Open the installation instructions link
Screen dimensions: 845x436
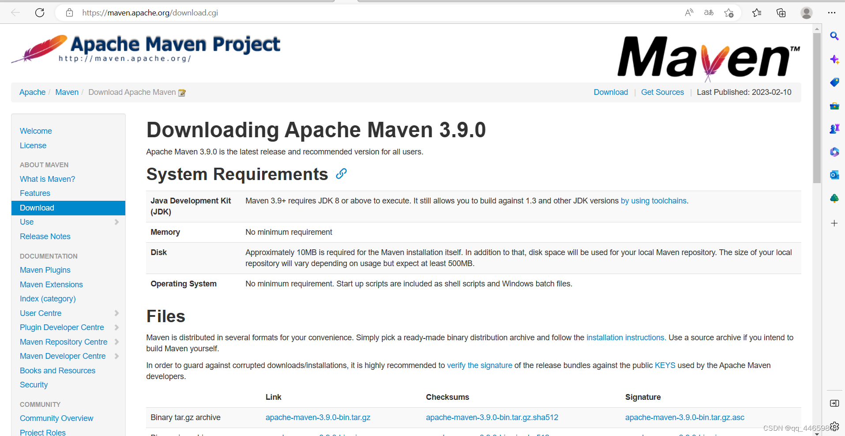(626, 338)
